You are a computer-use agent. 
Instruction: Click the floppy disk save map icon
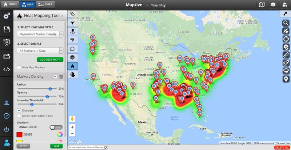click(x=6, y=29)
